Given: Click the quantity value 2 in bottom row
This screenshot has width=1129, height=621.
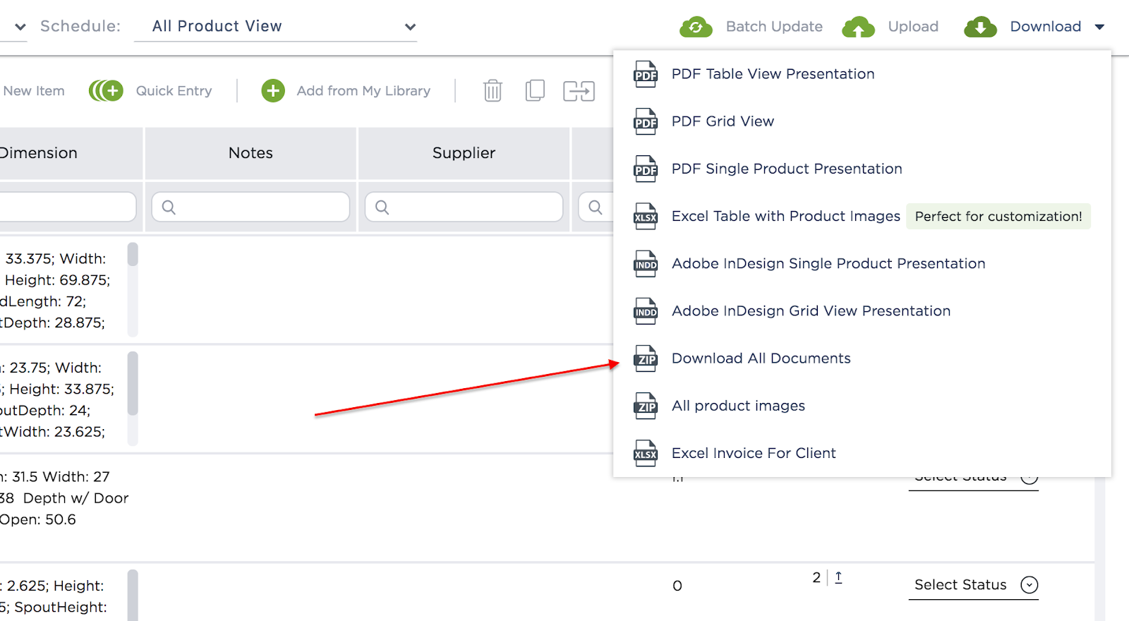Looking at the screenshot, I should pyautogui.click(x=816, y=577).
